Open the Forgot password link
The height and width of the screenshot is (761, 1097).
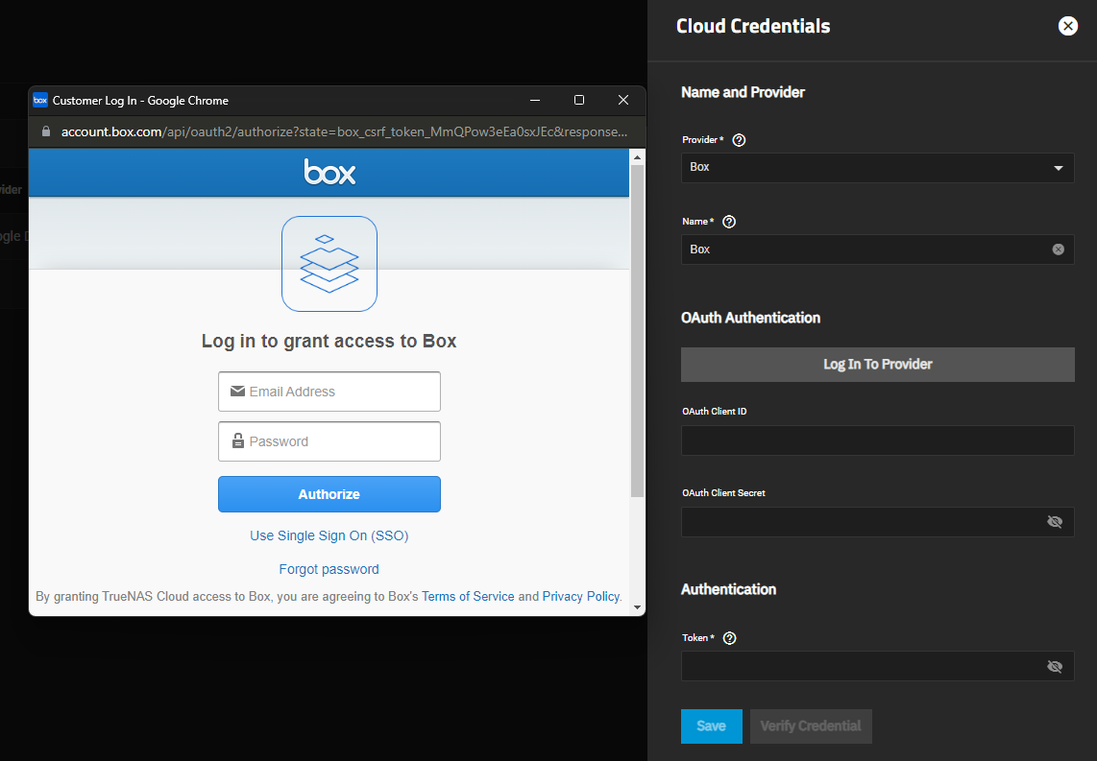(x=329, y=568)
